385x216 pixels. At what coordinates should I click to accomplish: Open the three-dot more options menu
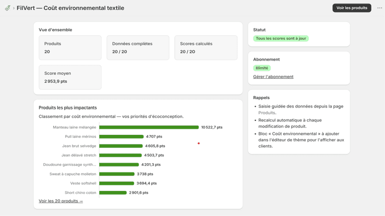click(379, 8)
